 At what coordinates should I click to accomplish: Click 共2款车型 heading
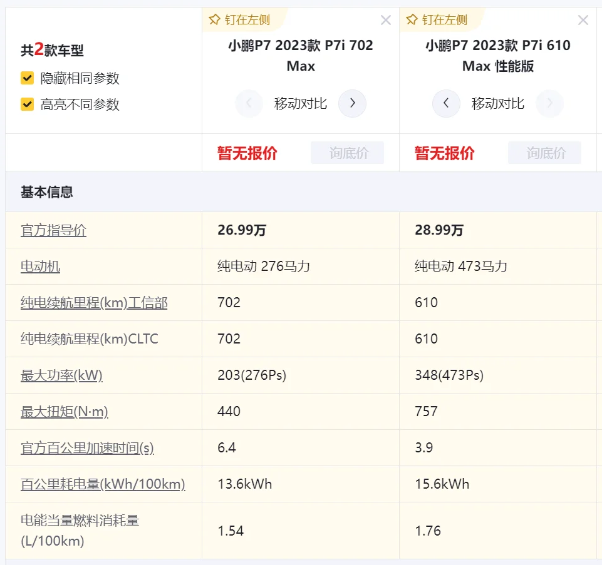[x=52, y=49]
